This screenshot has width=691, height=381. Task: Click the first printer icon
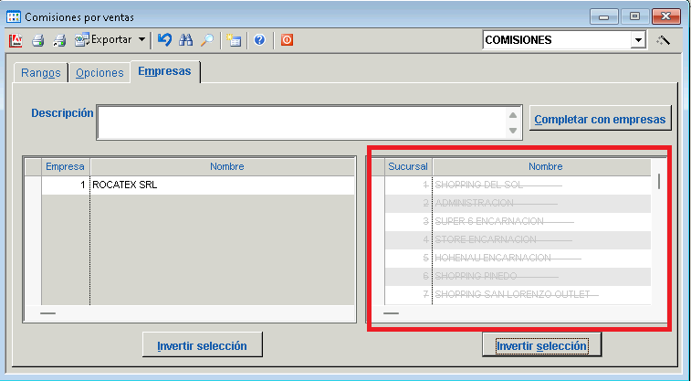pos(37,40)
